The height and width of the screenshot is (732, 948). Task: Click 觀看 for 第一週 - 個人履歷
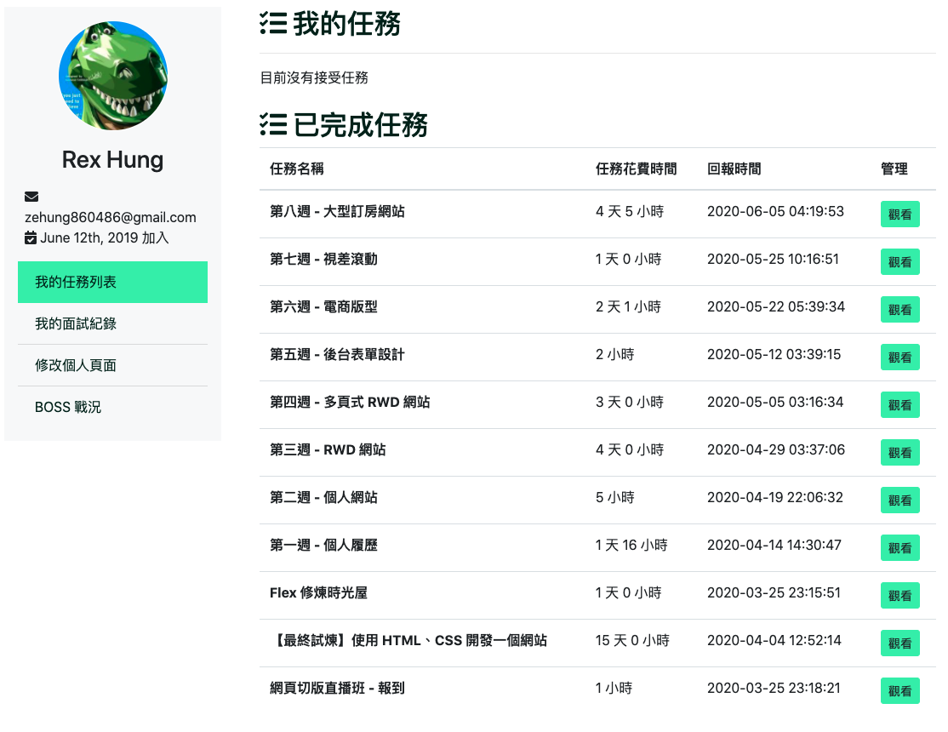pyautogui.click(x=899, y=547)
